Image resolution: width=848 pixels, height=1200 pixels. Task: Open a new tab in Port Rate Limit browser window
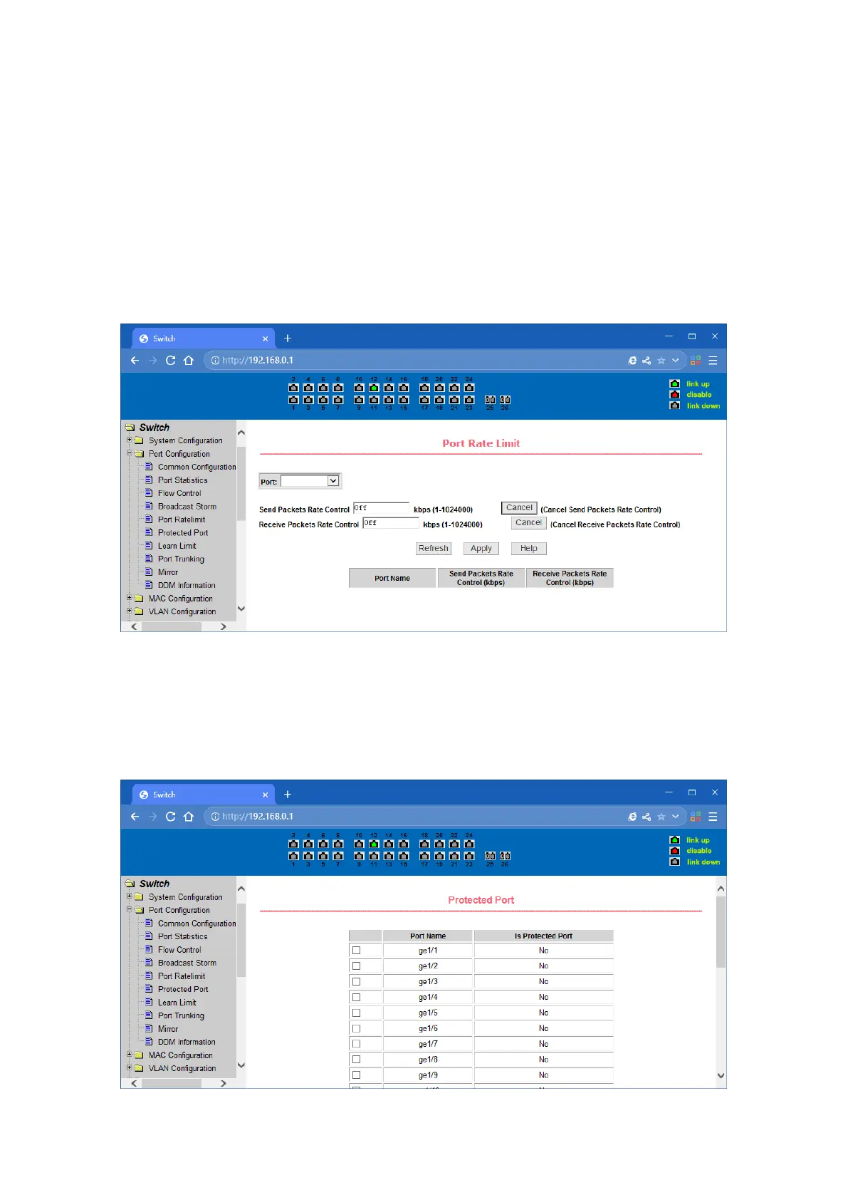(x=288, y=338)
